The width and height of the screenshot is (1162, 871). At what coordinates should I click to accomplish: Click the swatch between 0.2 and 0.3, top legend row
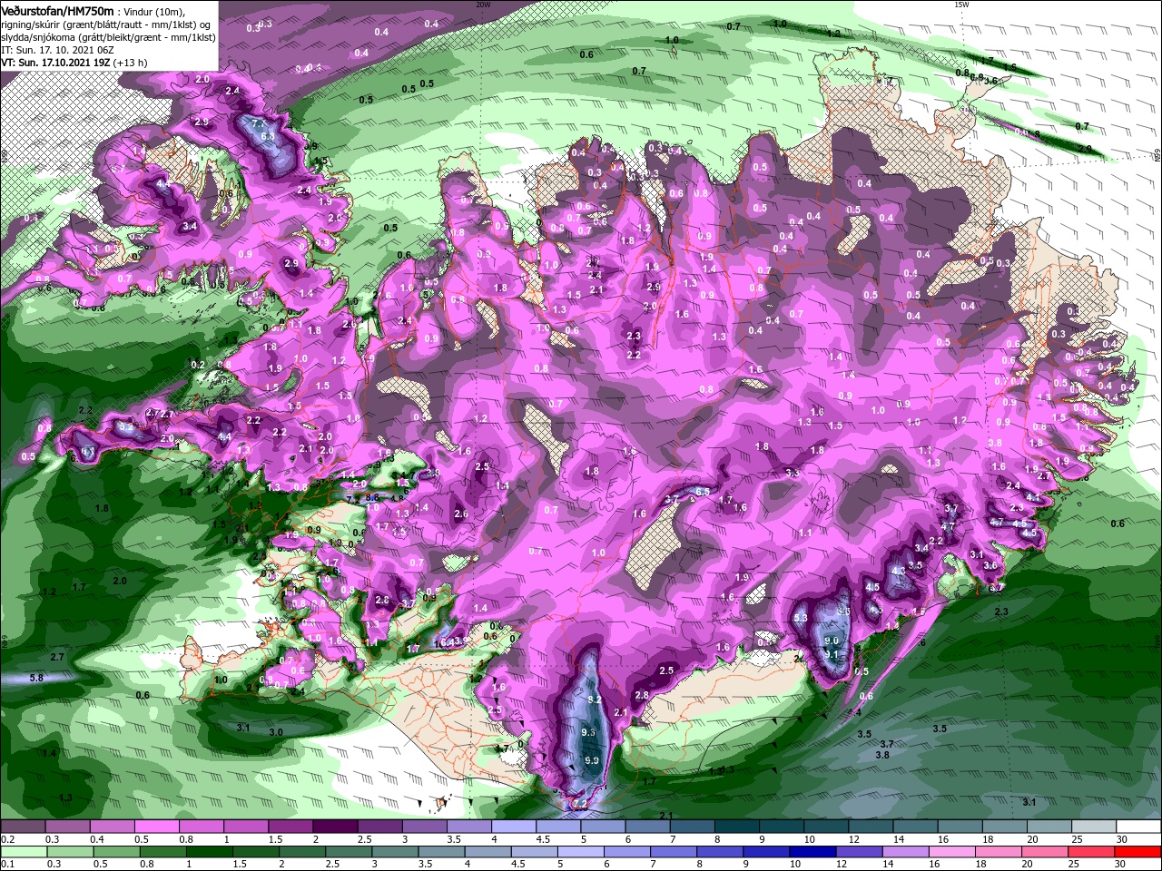(x=23, y=827)
